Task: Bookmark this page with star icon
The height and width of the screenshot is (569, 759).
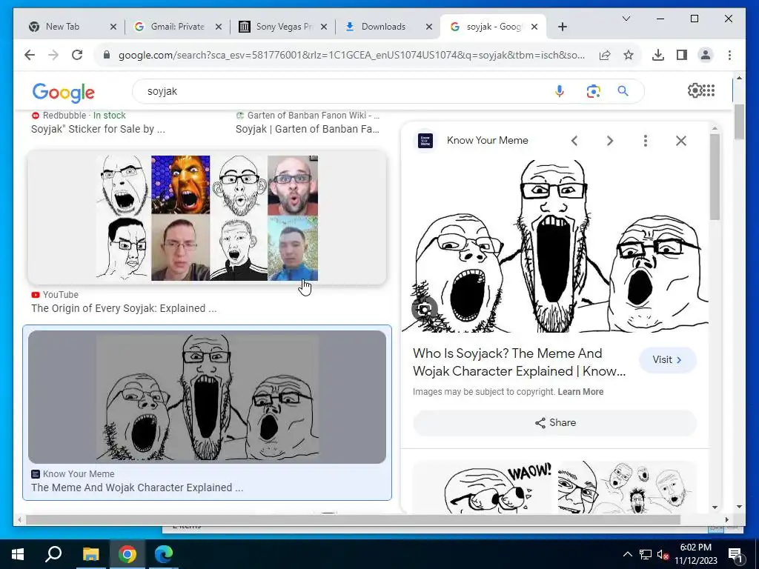Action: click(x=629, y=55)
